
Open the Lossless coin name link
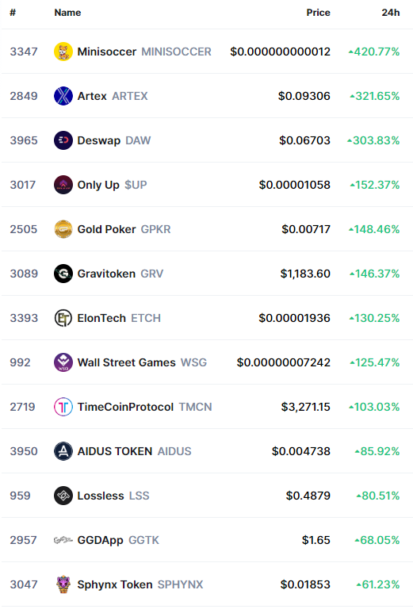(101, 496)
